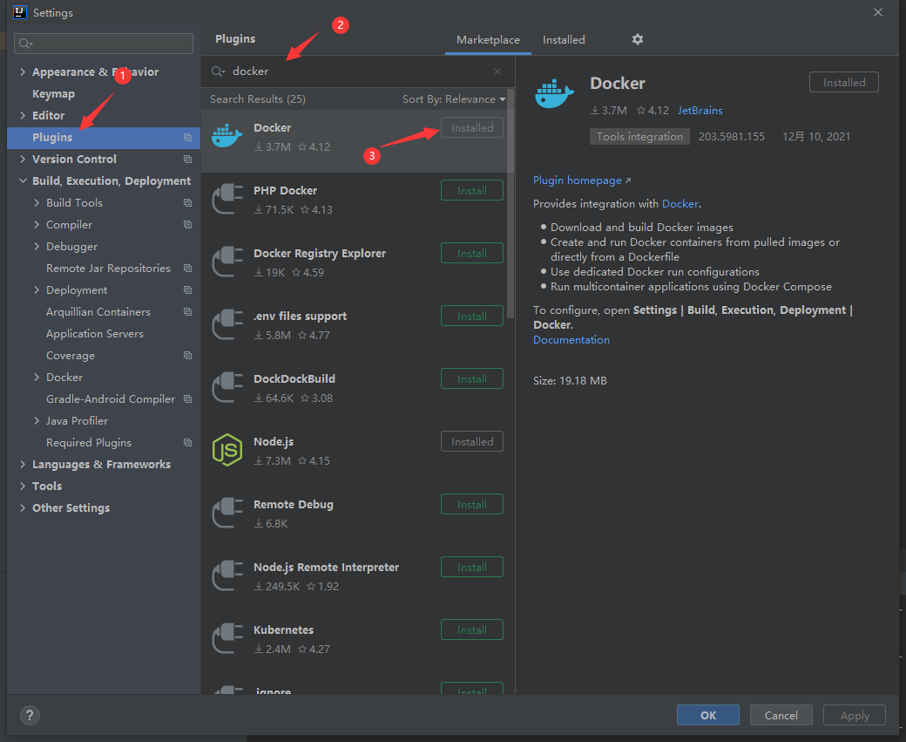The image size is (906, 742).
Task: Click the Kubernetes plugin icon
Action: (227, 639)
